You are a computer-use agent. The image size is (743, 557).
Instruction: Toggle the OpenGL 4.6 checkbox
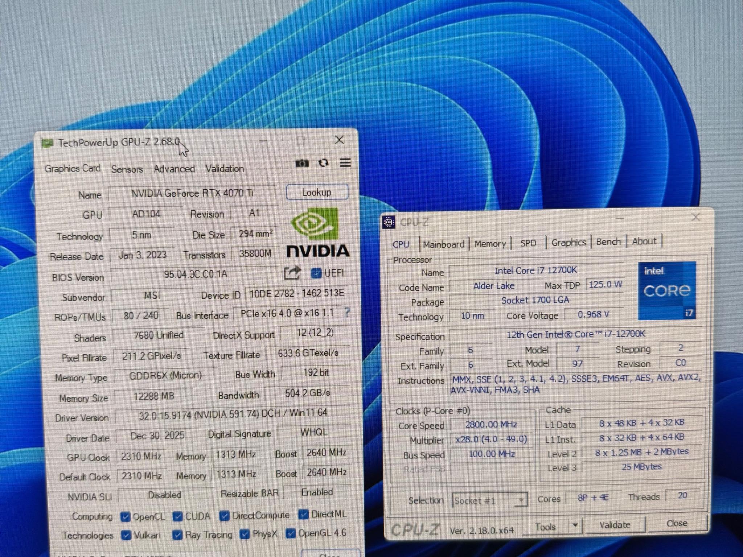[291, 533]
